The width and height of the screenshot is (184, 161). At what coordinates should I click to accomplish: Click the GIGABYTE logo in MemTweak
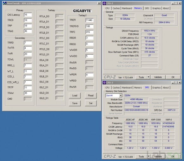click(82, 11)
